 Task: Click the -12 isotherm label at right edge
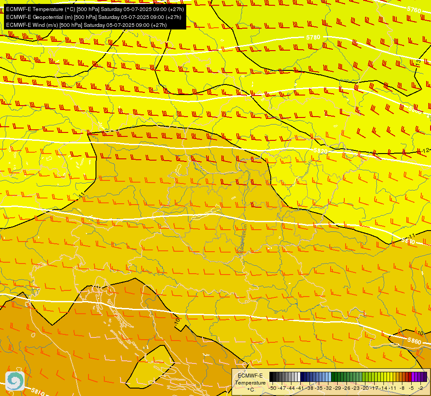pyautogui.click(x=426, y=150)
